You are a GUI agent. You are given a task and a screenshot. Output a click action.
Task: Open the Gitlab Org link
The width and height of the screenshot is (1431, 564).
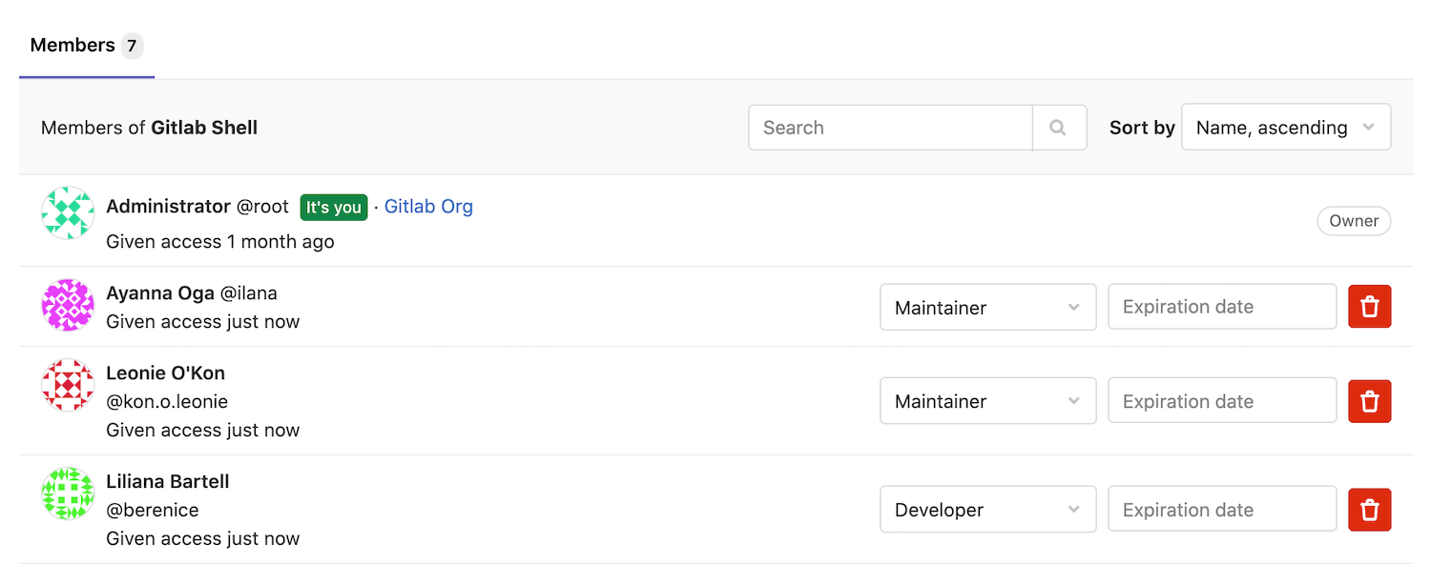[428, 207]
